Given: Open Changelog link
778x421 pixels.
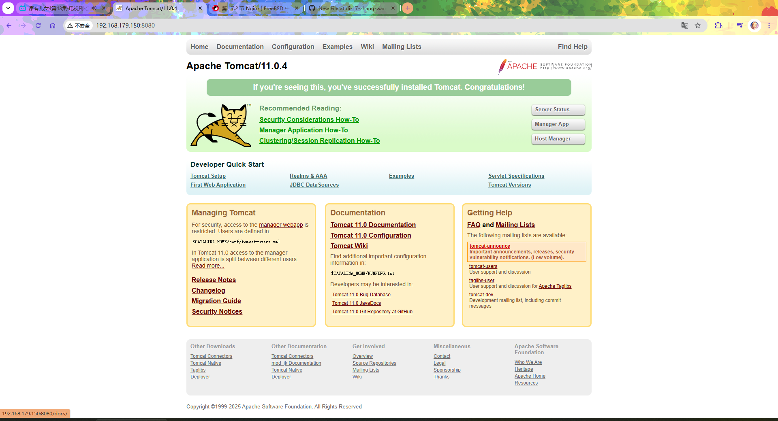Looking at the screenshot, I should coord(208,291).
